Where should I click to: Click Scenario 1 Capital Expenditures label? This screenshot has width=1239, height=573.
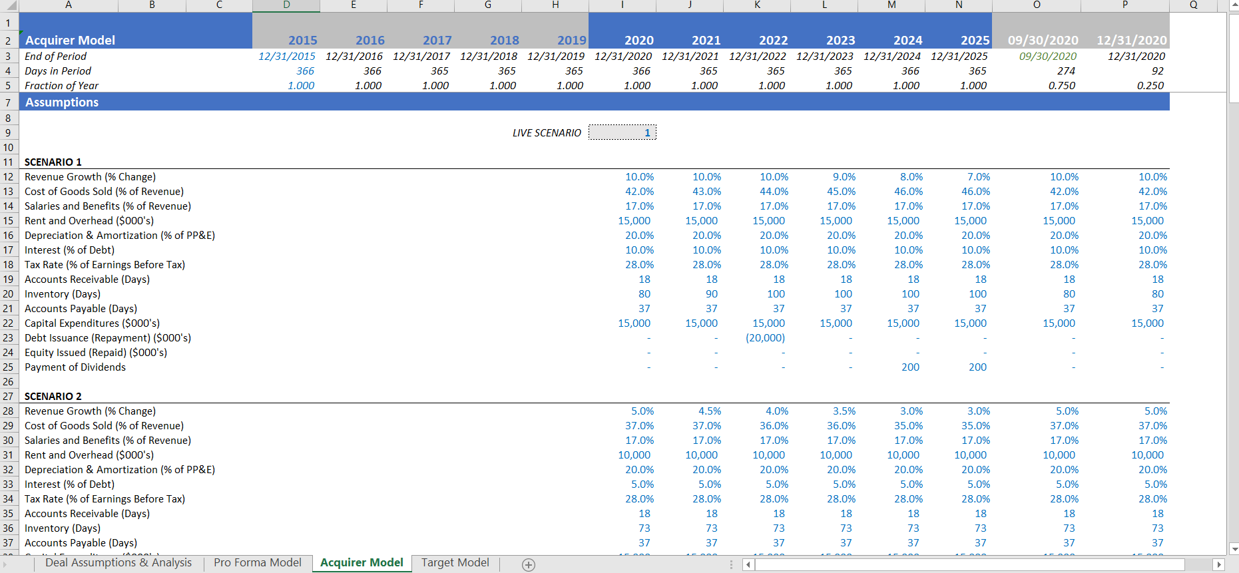click(92, 323)
